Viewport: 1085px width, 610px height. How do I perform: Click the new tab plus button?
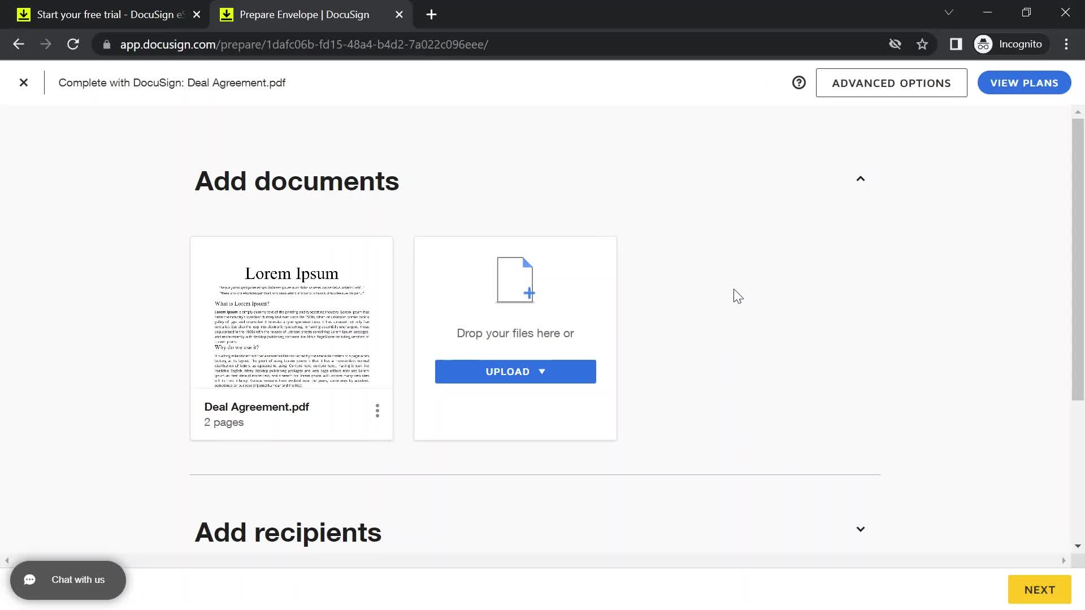431,15
